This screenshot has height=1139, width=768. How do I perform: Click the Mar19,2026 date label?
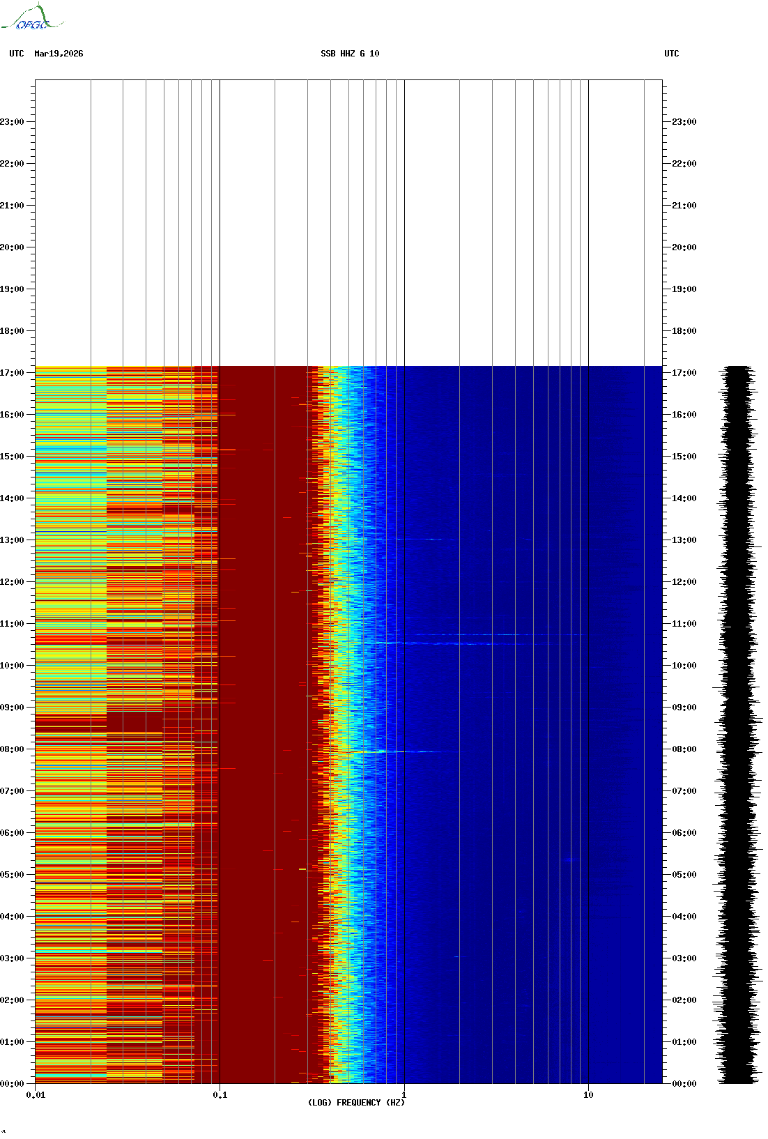[x=59, y=54]
